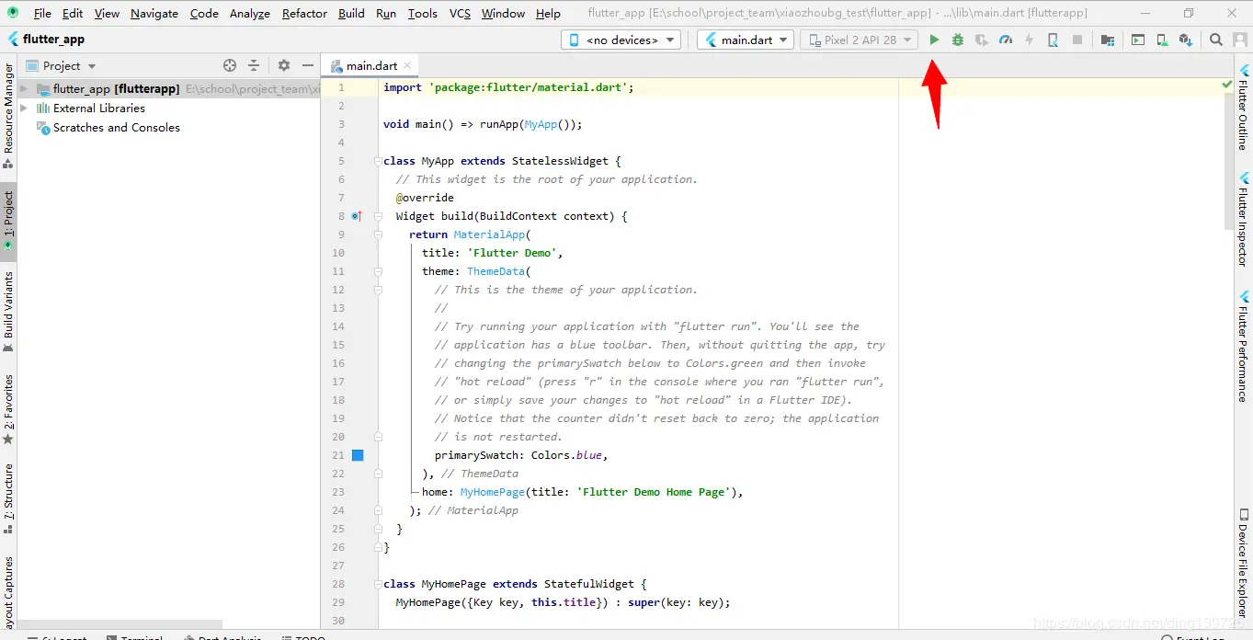Image resolution: width=1253 pixels, height=640 pixels.
Task: Open the AVD Manager icon
Action: click(1162, 40)
